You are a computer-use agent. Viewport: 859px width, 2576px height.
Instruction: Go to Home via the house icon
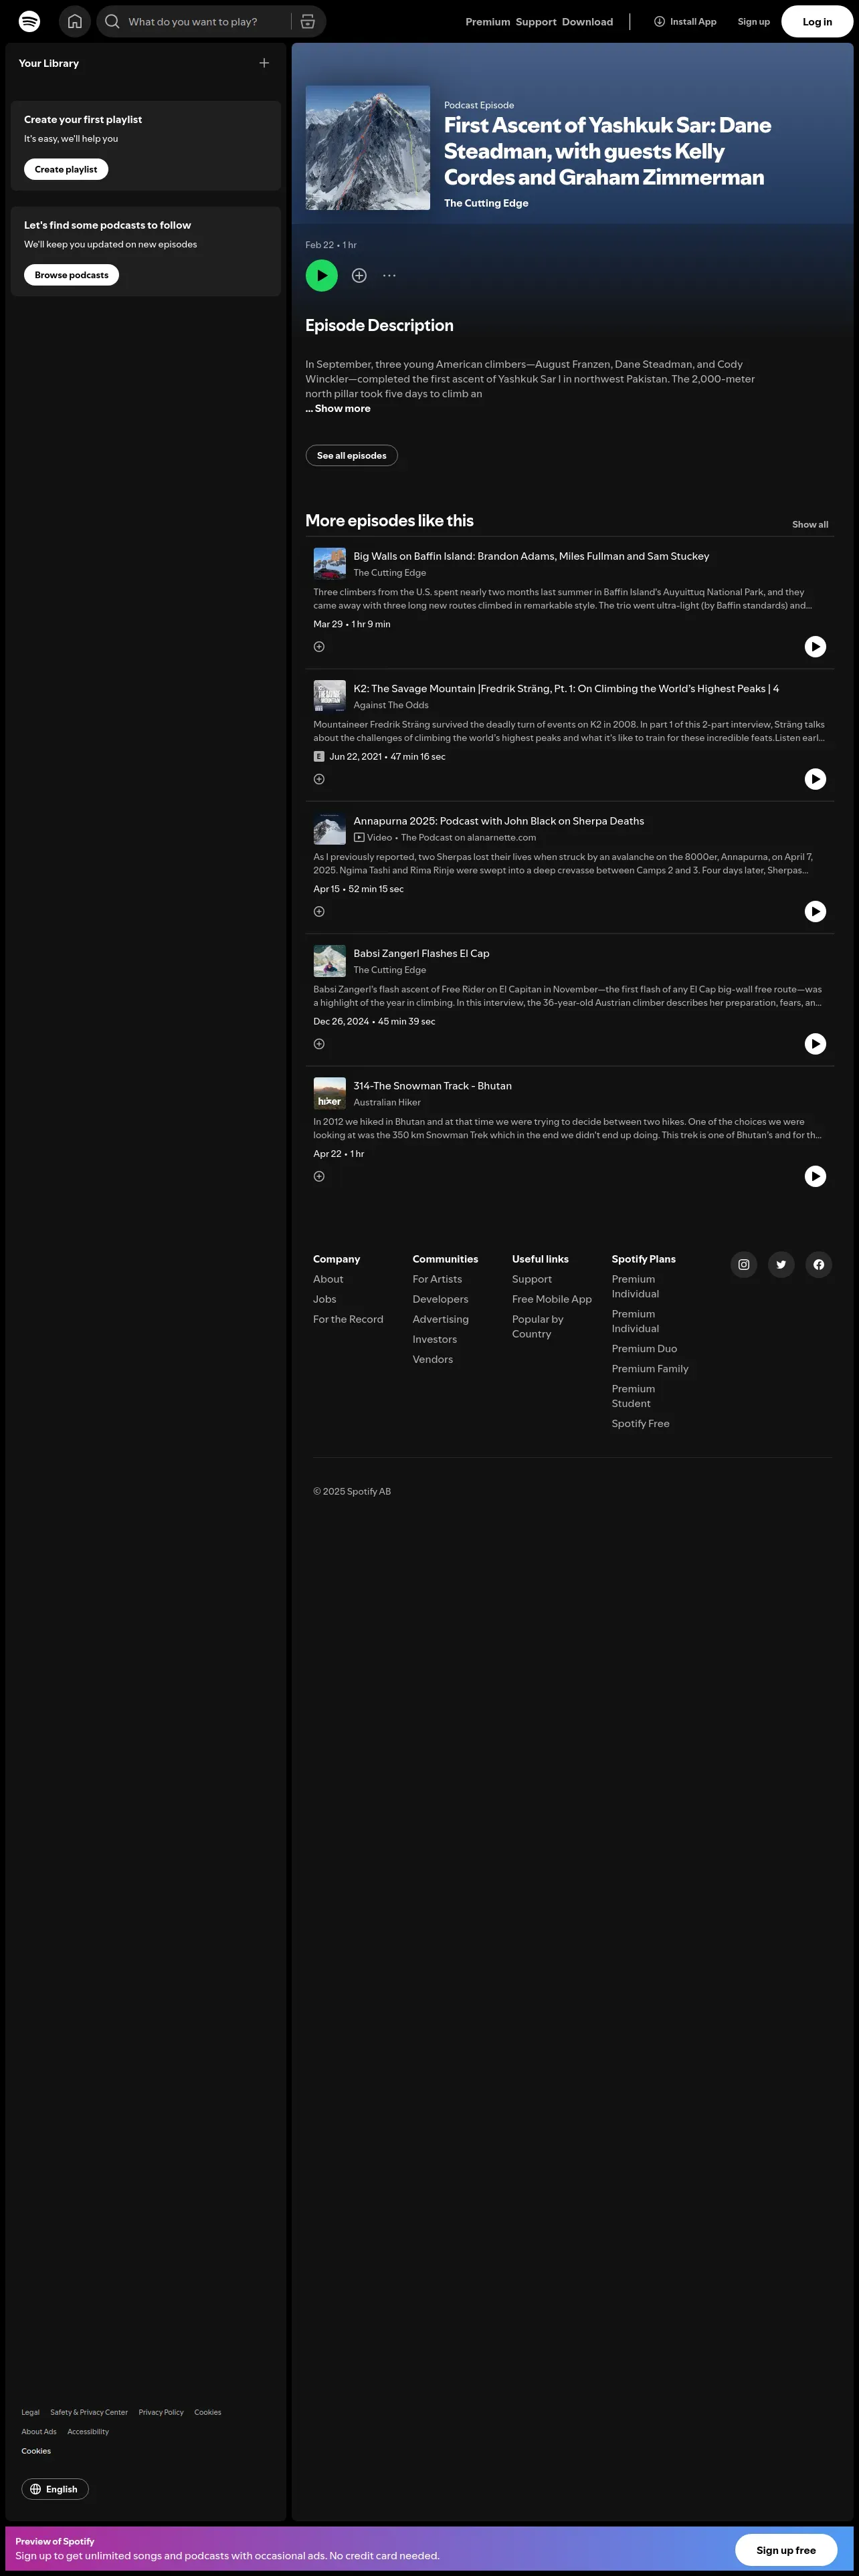pyautogui.click(x=75, y=21)
